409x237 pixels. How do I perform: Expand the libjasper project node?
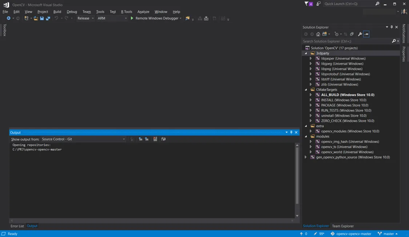(311, 58)
